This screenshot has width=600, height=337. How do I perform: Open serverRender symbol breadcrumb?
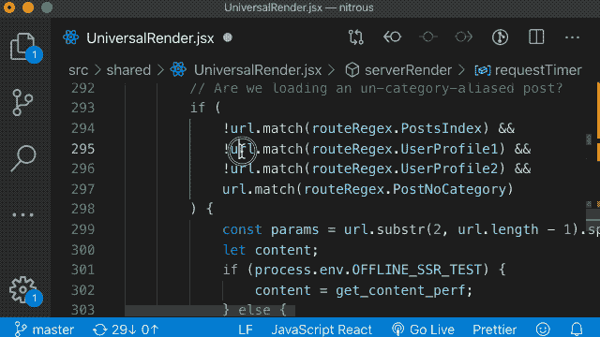pos(408,70)
